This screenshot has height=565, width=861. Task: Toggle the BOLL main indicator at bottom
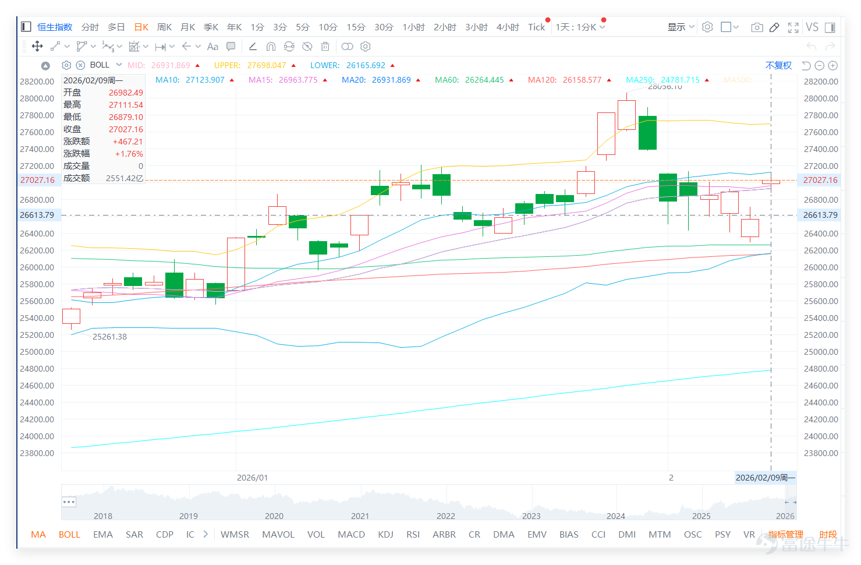click(x=69, y=534)
